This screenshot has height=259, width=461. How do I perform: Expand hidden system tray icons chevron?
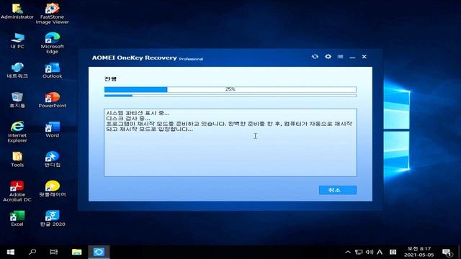348,253
